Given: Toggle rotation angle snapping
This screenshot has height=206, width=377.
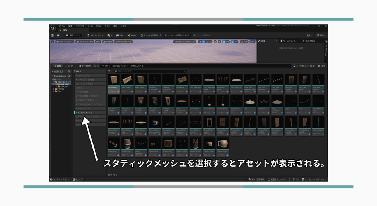Looking at the screenshot, I should point(233,42).
